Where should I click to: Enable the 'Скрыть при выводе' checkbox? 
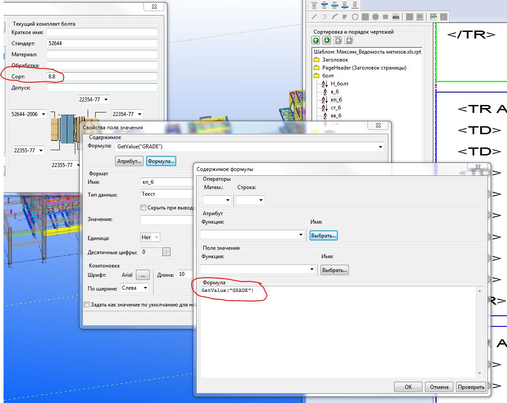pyautogui.click(x=143, y=208)
